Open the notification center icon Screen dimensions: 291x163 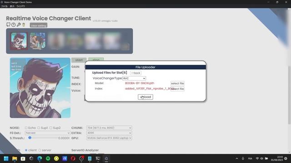click(286, 158)
